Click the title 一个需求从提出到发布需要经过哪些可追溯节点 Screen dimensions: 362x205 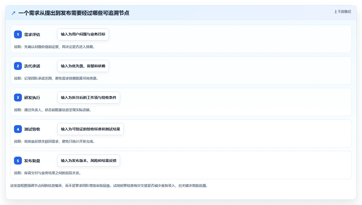(x=74, y=13)
